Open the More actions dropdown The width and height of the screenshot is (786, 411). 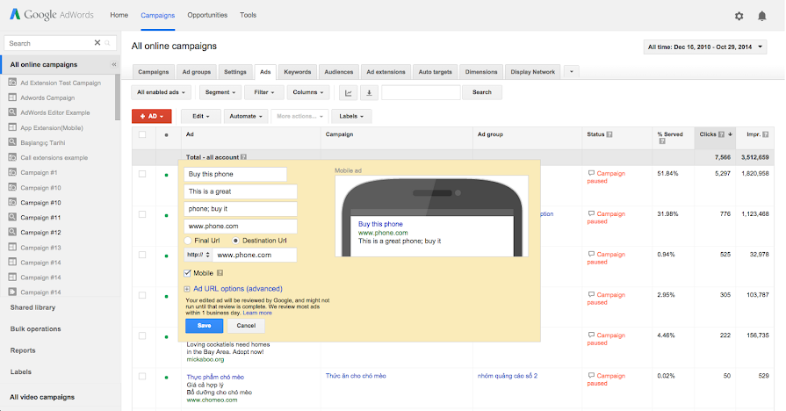(299, 116)
